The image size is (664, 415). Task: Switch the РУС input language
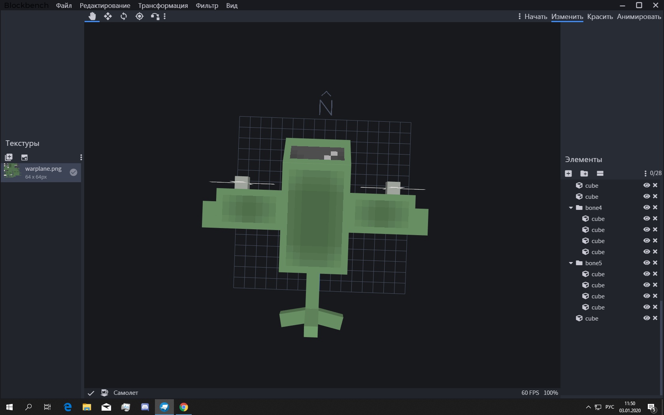(610, 407)
